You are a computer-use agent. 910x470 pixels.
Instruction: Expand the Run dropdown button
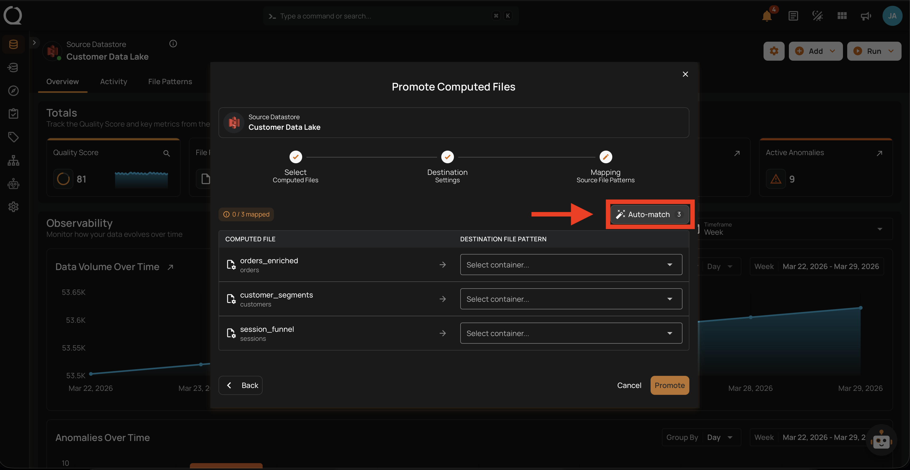click(874, 51)
